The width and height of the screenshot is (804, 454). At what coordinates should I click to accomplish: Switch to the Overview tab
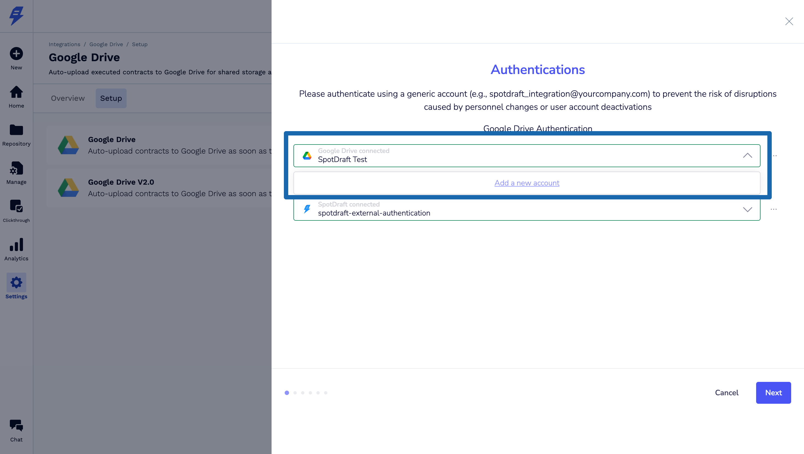[x=68, y=98]
